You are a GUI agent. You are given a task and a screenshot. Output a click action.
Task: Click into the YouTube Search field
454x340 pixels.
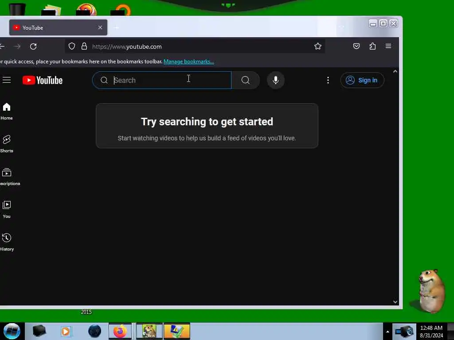pos(162,80)
